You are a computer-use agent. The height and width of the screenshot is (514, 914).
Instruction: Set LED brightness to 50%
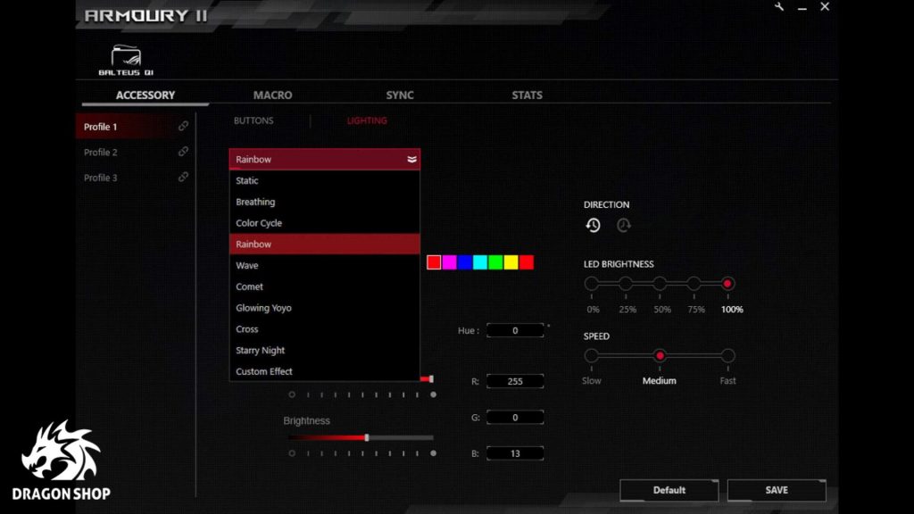(x=660, y=284)
